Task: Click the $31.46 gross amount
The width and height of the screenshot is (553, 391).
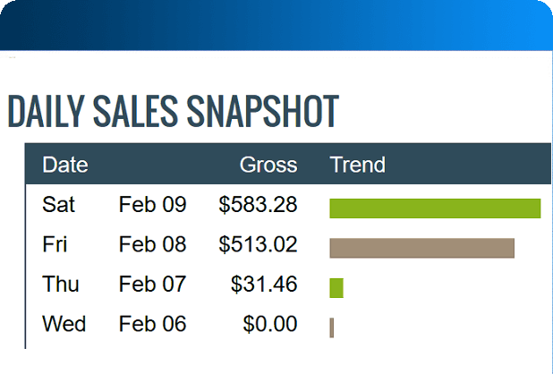Action: (x=263, y=285)
